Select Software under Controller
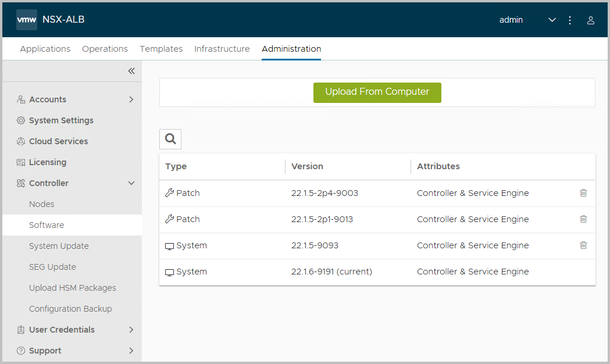This screenshot has height=364, width=610. pos(47,225)
